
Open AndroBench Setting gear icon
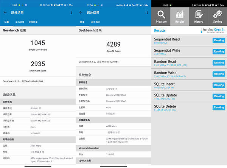click(218, 17)
